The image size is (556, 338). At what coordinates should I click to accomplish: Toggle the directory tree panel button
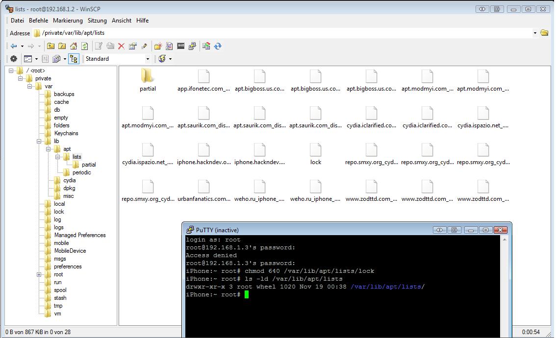coord(74,59)
